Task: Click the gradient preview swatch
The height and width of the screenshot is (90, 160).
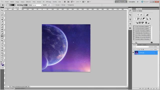Action: click(x=10, y=5)
